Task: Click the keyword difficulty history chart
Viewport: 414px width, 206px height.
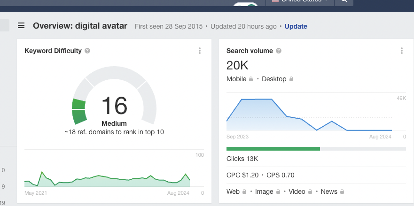Action: click(107, 179)
